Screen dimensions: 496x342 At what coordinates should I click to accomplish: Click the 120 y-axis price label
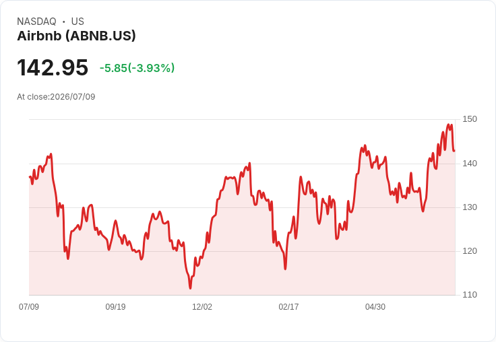click(x=470, y=251)
